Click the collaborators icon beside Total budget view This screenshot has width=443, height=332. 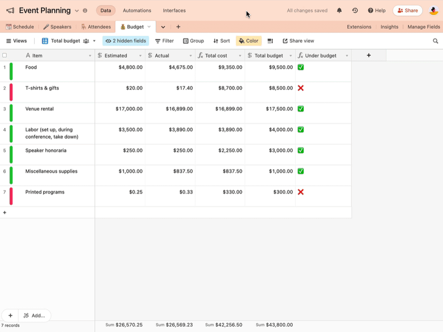click(x=86, y=41)
